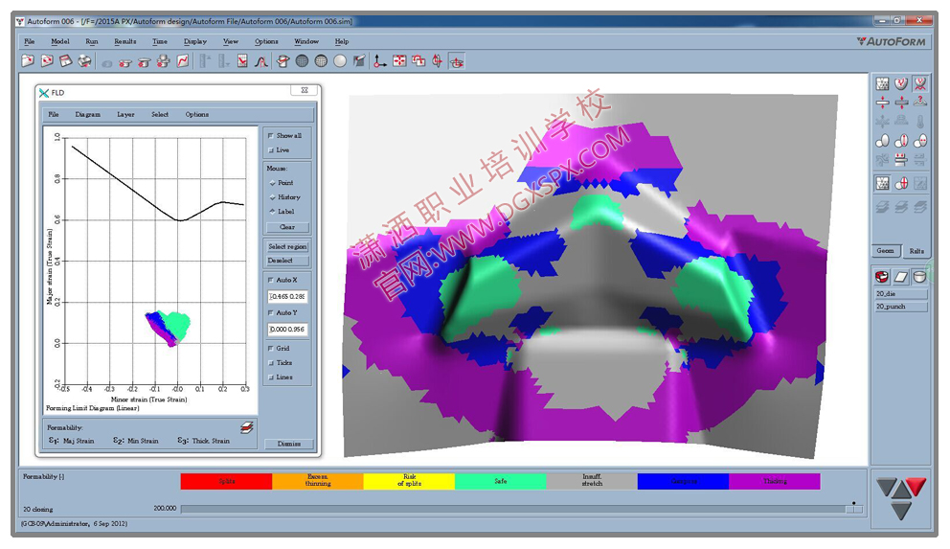The height and width of the screenshot is (549, 950).
Task: Click the red curve graph toolbar icon
Action: (182, 61)
